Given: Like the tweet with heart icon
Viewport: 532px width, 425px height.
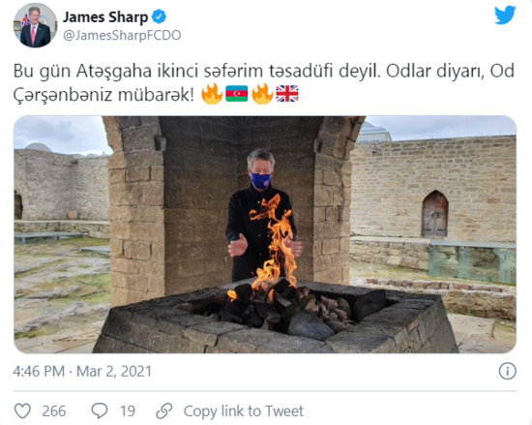Looking at the screenshot, I should 22,410.
